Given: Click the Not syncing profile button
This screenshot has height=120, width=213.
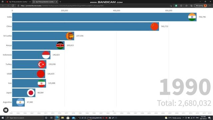Looking at the screenshot, I should coord(201,6).
